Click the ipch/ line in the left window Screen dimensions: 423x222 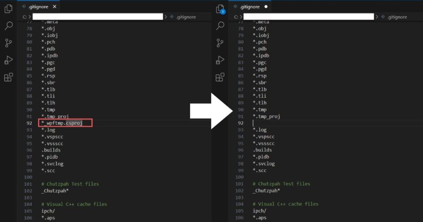point(48,211)
